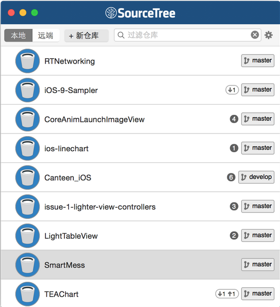Click the badge 4 on CoreAnimLaunchImageView
Viewport: 280px width, 307px height.
[x=234, y=119]
